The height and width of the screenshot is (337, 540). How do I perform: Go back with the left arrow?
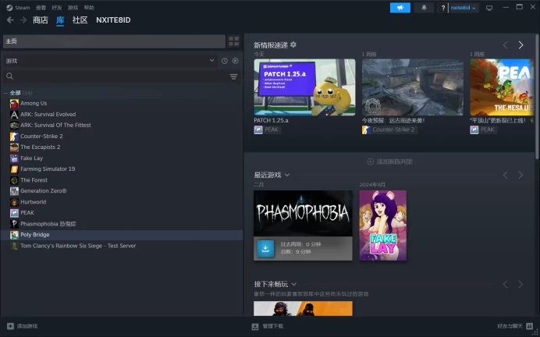(x=10, y=20)
